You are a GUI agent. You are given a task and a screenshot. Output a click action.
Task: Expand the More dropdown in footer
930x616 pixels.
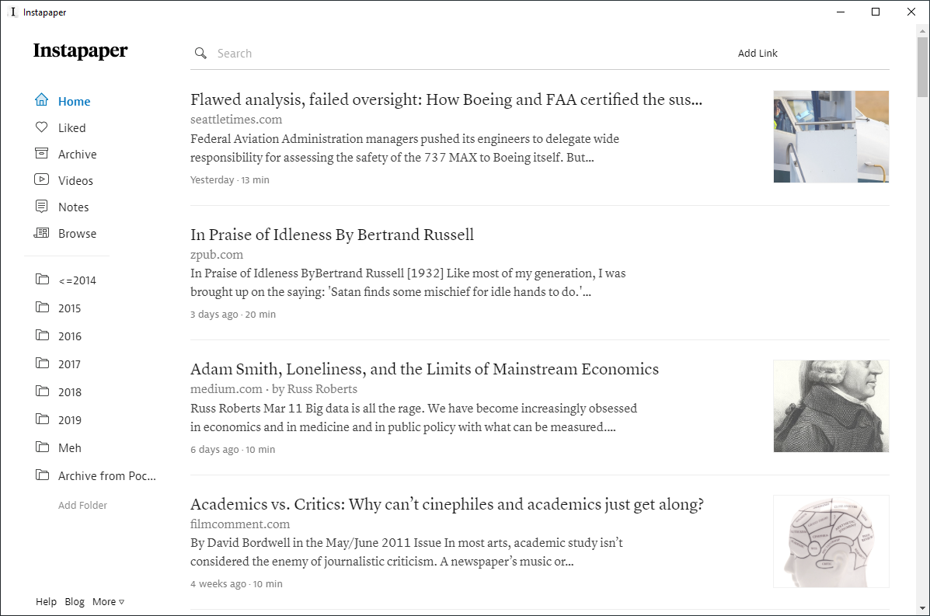click(x=108, y=602)
